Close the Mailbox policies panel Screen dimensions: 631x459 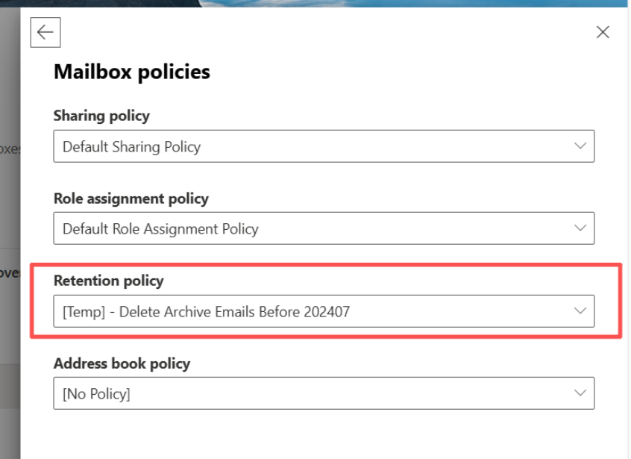[603, 32]
